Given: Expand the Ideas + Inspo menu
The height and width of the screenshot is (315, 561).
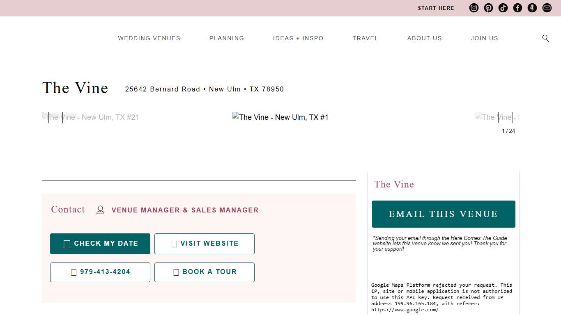Looking at the screenshot, I should (x=298, y=38).
